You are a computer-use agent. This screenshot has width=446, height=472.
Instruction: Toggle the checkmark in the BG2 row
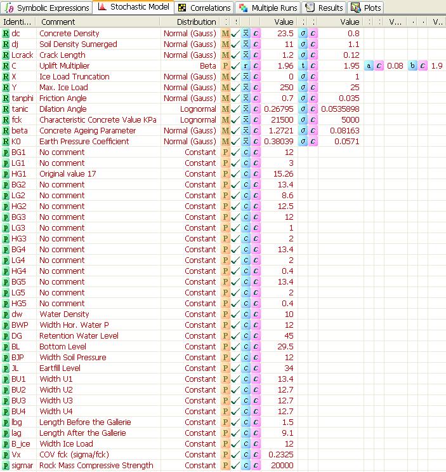pos(235,185)
